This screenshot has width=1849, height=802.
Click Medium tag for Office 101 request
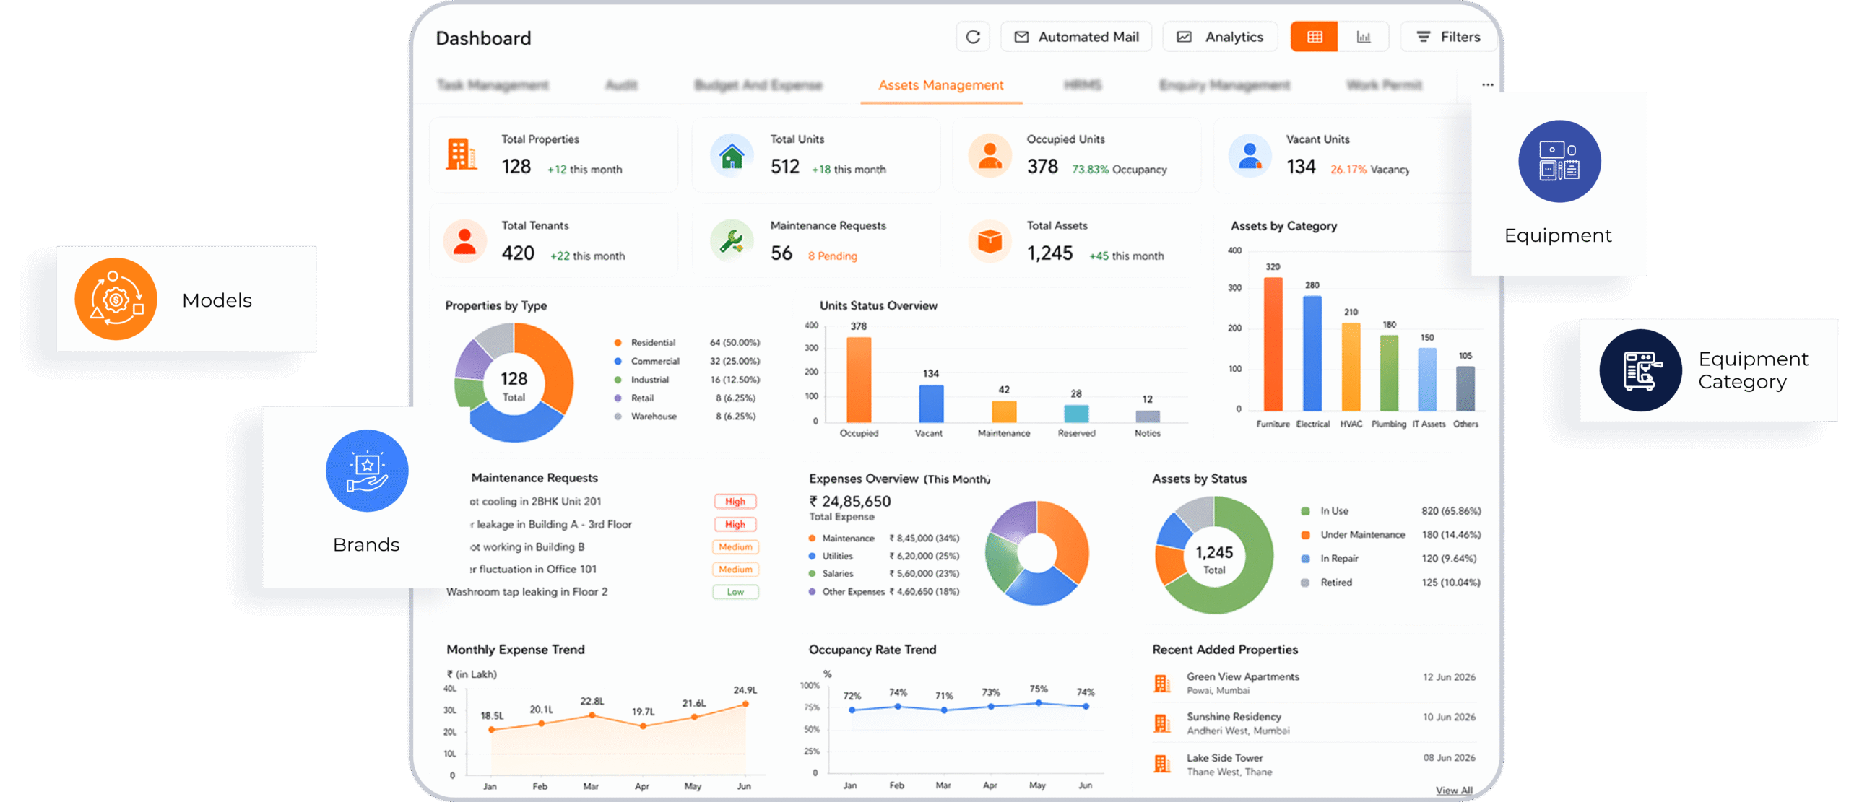pos(735,570)
